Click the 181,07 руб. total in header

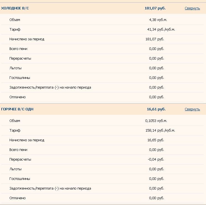(x=155, y=8)
